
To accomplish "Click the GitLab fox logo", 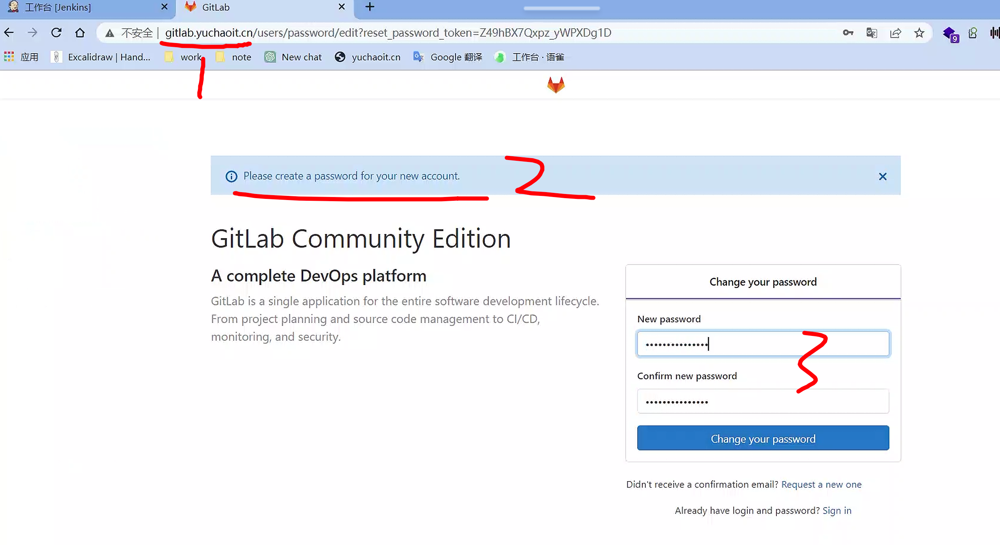I will point(556,85).
